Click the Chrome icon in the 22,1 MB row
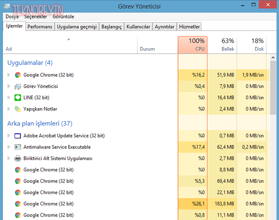The height and width of the screenshot is (220, 279). coord(17,192)
